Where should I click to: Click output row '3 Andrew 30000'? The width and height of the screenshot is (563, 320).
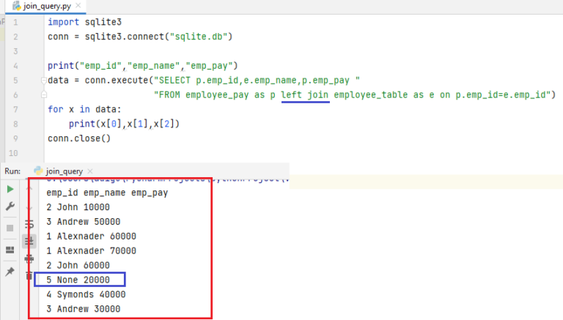tap(84, 309)
